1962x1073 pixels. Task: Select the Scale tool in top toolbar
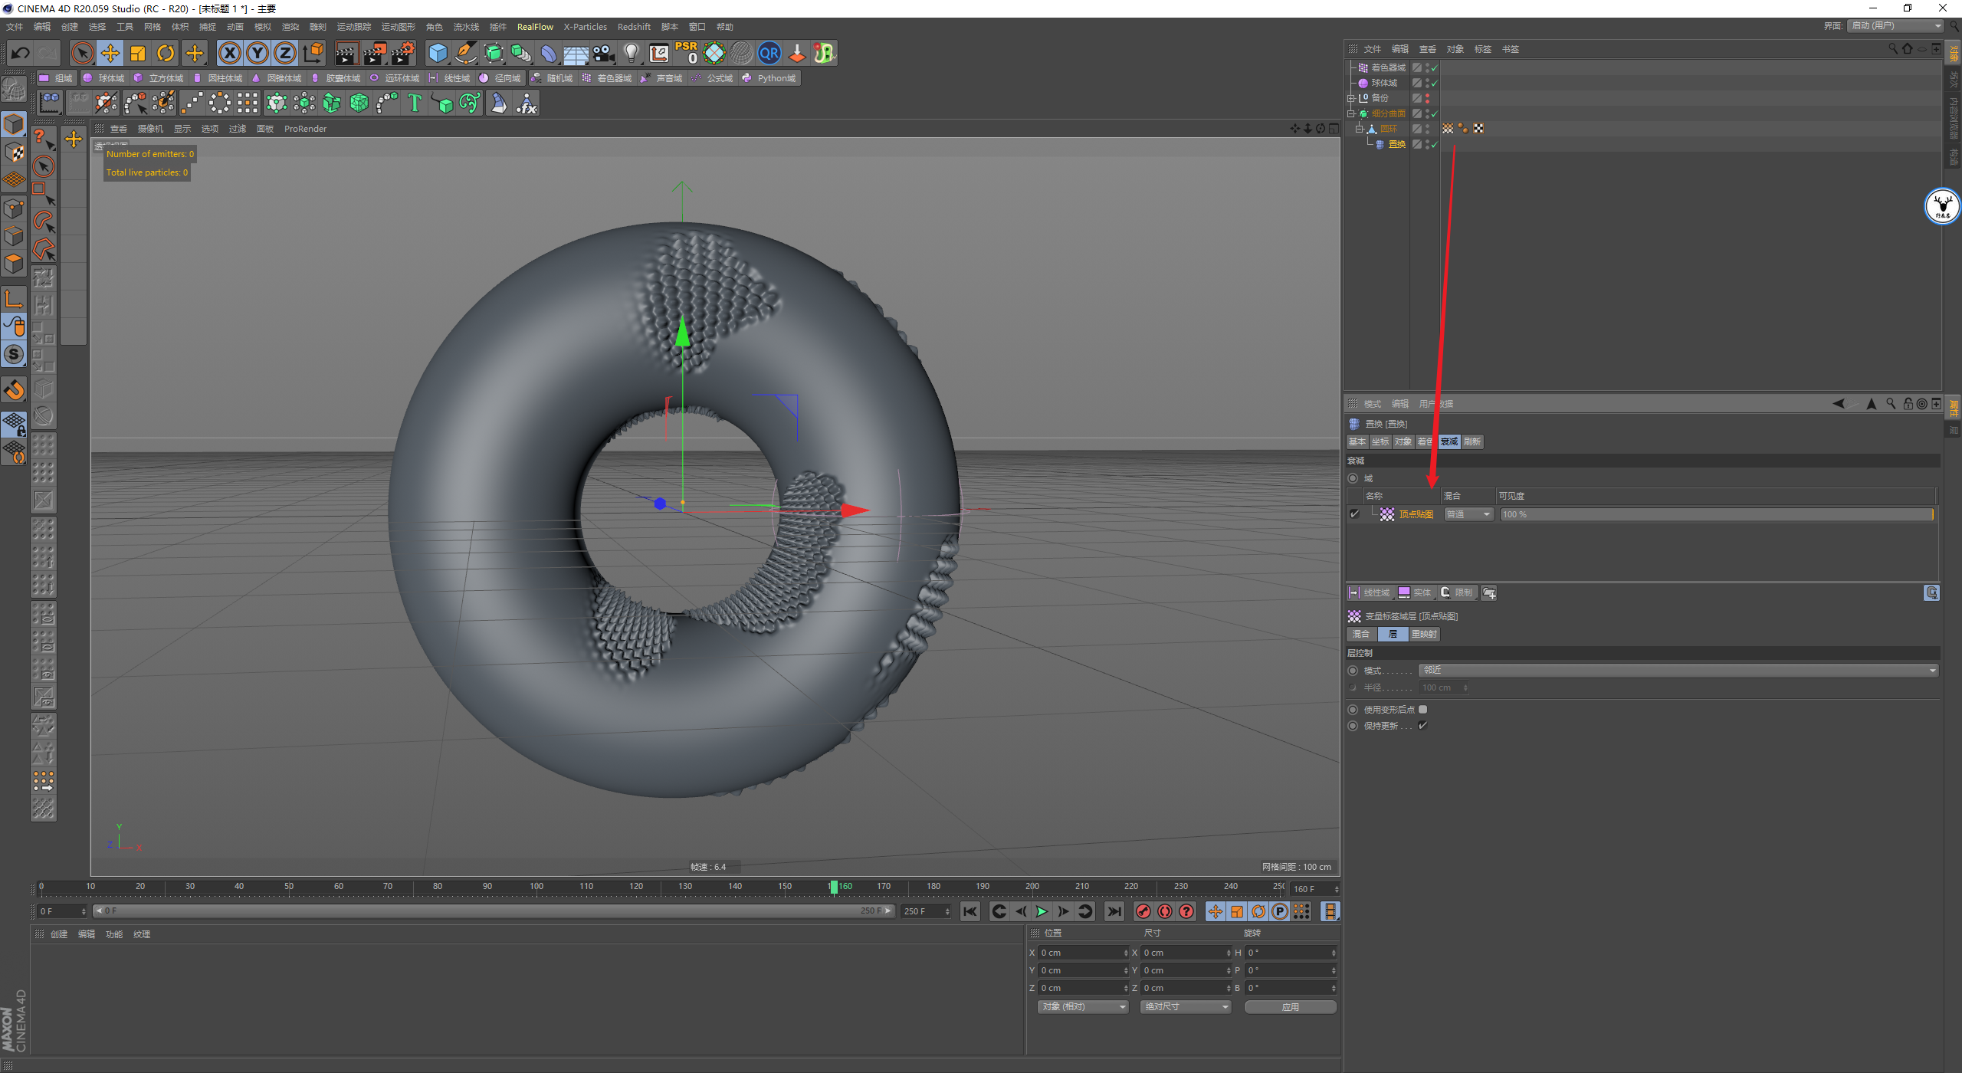(138, 53)
